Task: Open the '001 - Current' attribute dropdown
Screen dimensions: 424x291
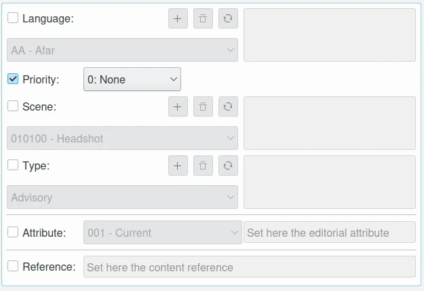Action: (162, 233)
